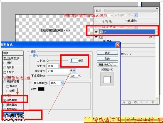Select 混合选项:默认 in styles list
This screenshot has height=123, width=163.
pyautogui.click(x=13, y=58)
